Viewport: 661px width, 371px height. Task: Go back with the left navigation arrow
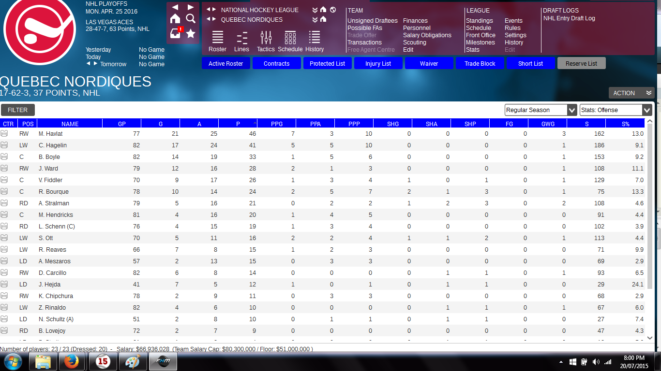pos(175,7)
